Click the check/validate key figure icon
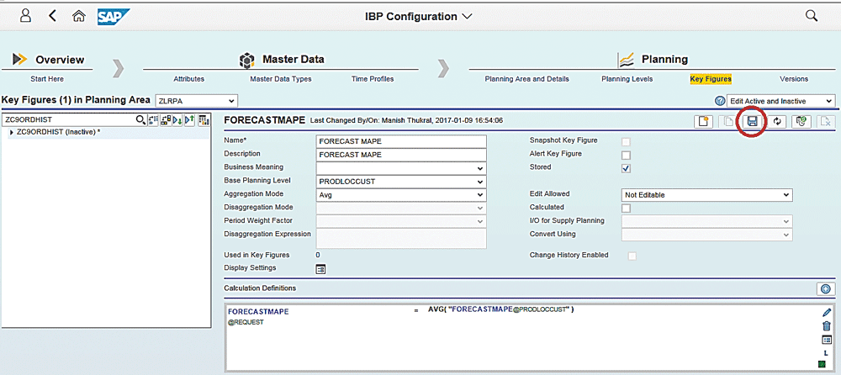Screen dimensions: 841x375 [x=801, y=122]
